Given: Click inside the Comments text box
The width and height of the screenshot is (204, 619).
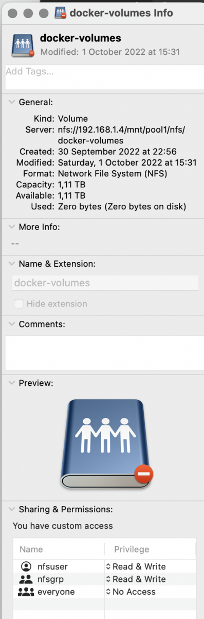Looking at the screenshot, I should (102, 353).
